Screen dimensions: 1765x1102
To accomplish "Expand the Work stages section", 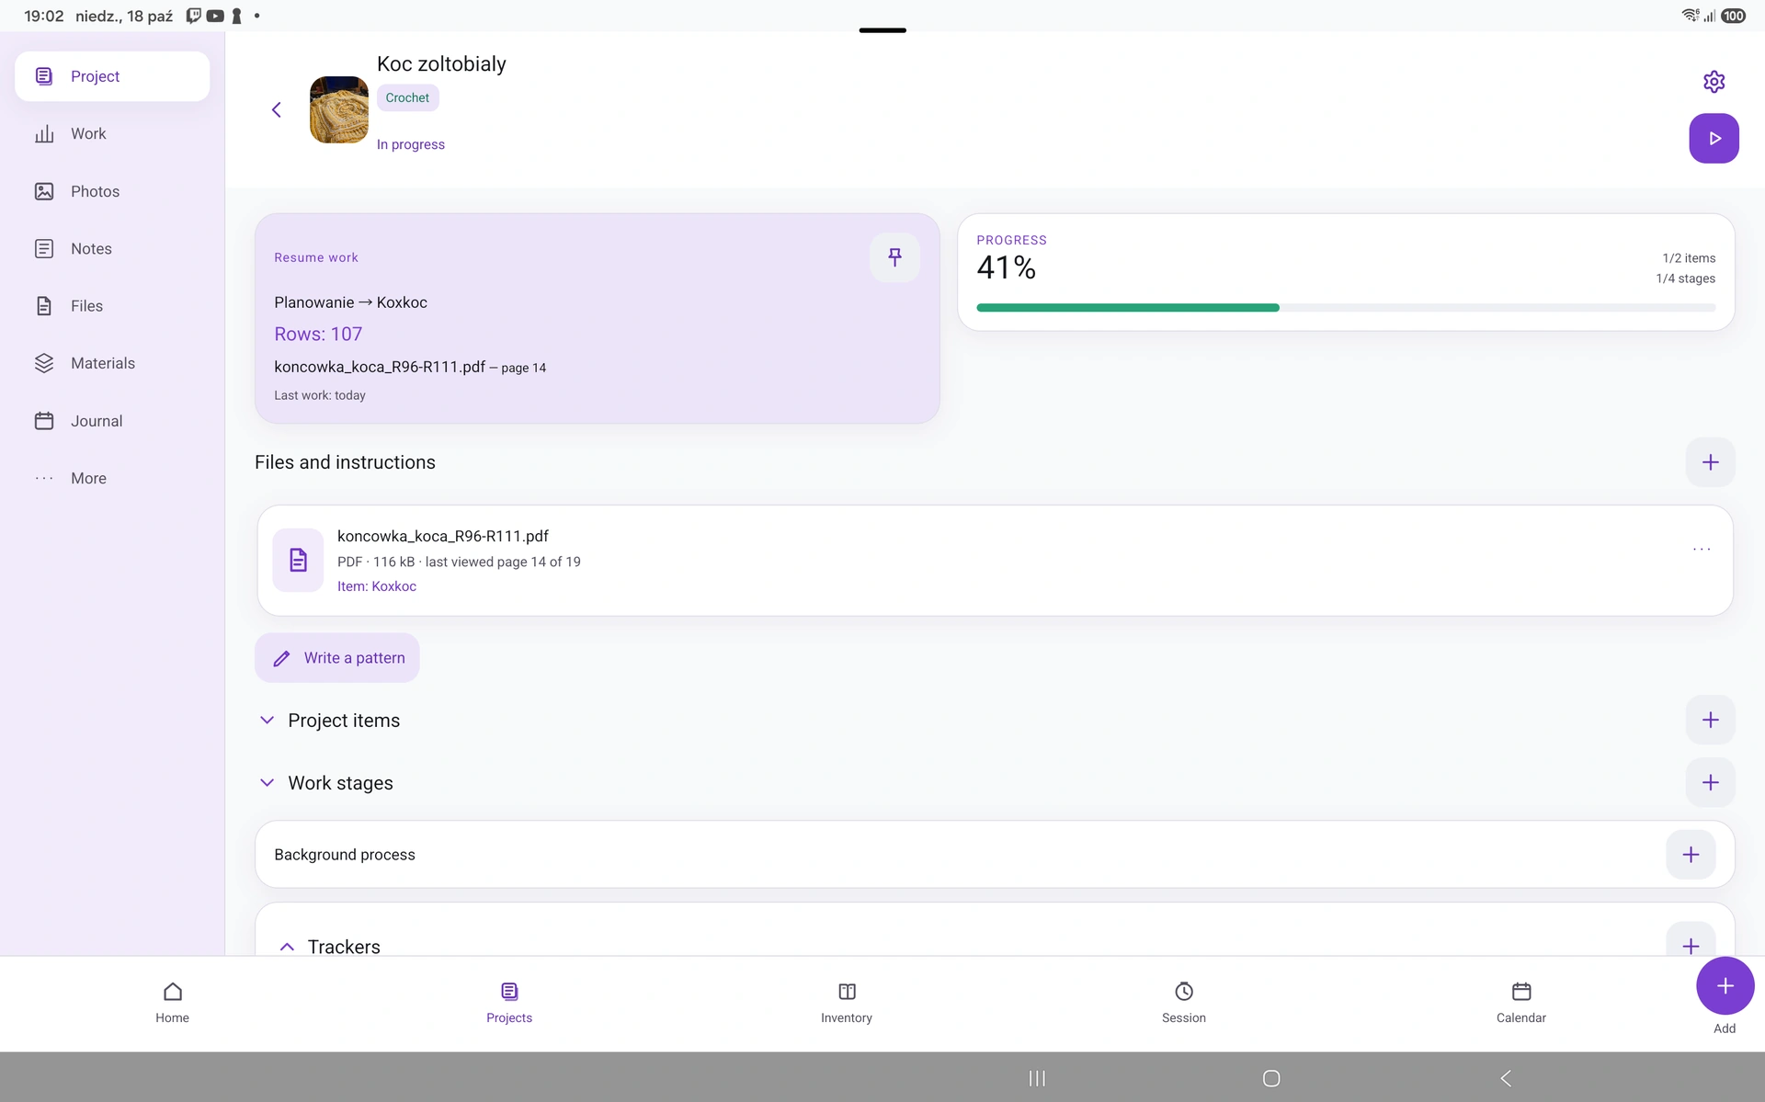I will (267, 783).
